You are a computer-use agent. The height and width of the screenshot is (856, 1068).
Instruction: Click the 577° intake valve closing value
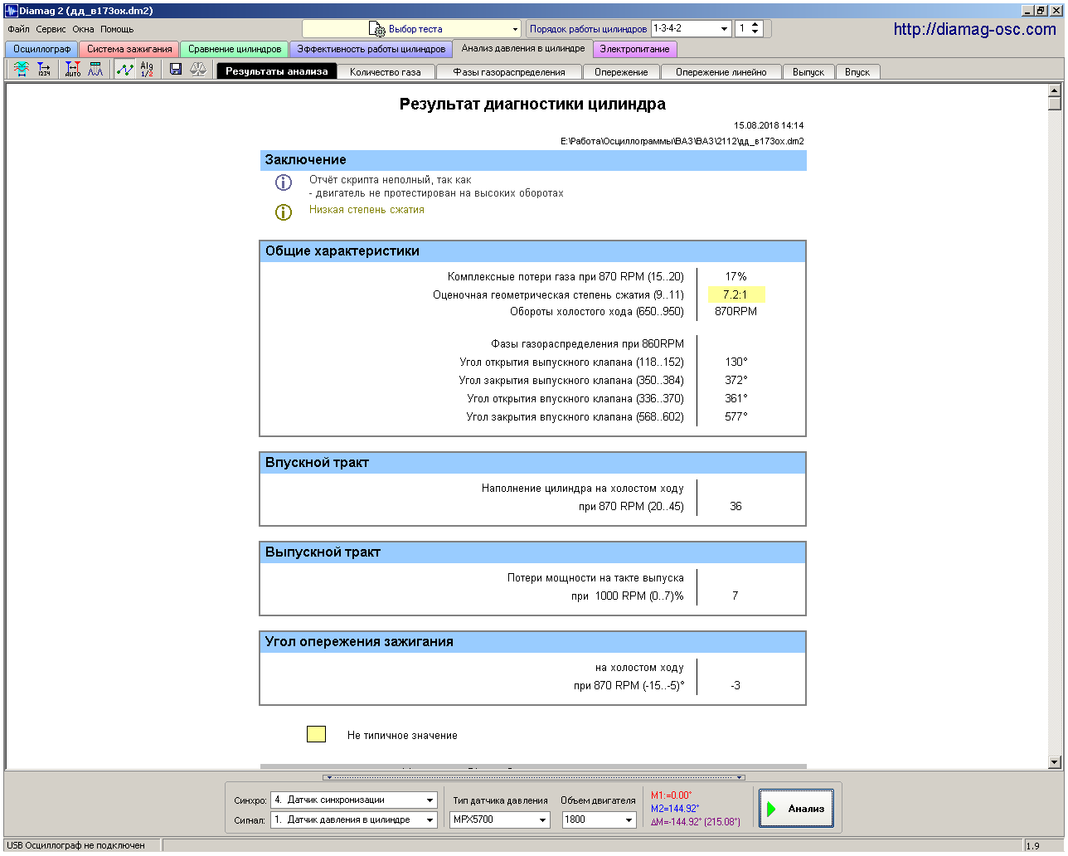click(x=735, y=416)
